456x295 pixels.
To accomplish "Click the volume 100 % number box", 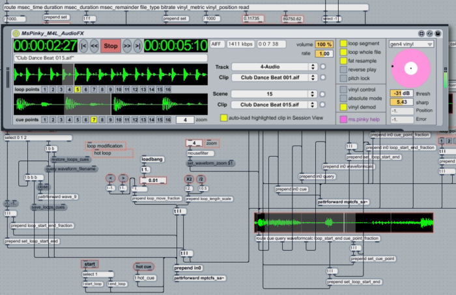I will pyautogui.click(x=324, y=44).
